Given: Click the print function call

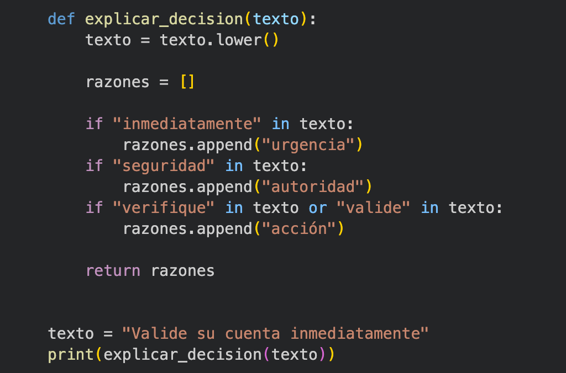Looking at the screenshot, I should (x=71, y=355).
